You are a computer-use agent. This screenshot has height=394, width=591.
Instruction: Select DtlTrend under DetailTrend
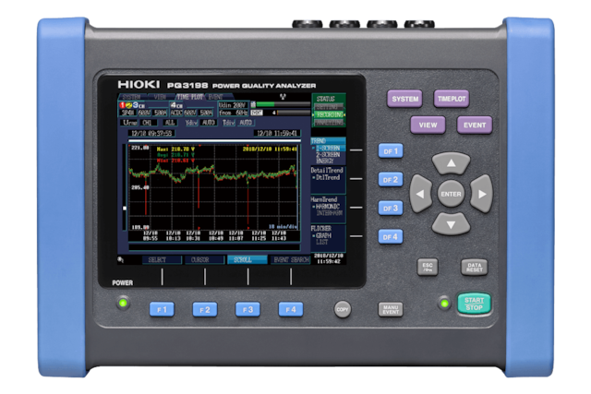327,177
